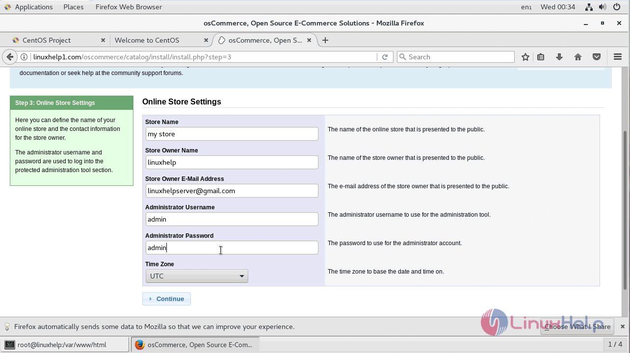Open the network status icon in top panel
The width and height of the screenshot is (630, 353).
pyautogui.click(x=589, y=7)
